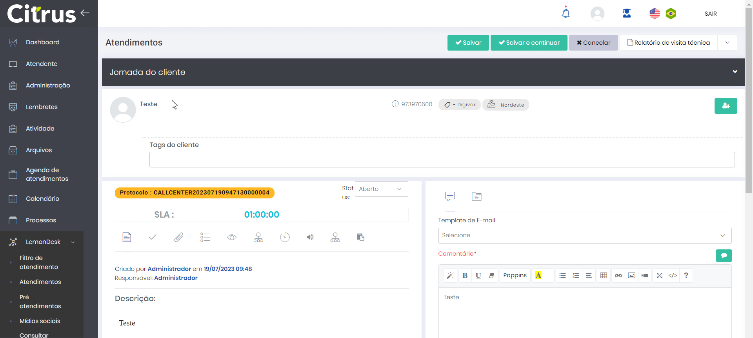Insert a table in the comment editor
The height and width of the screenshot is (338, 753).
tap(604, 276)
